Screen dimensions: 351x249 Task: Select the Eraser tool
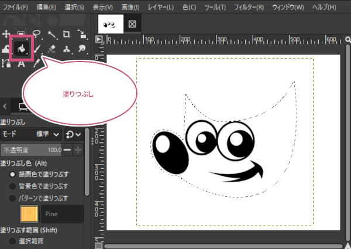tap(51, 49)
